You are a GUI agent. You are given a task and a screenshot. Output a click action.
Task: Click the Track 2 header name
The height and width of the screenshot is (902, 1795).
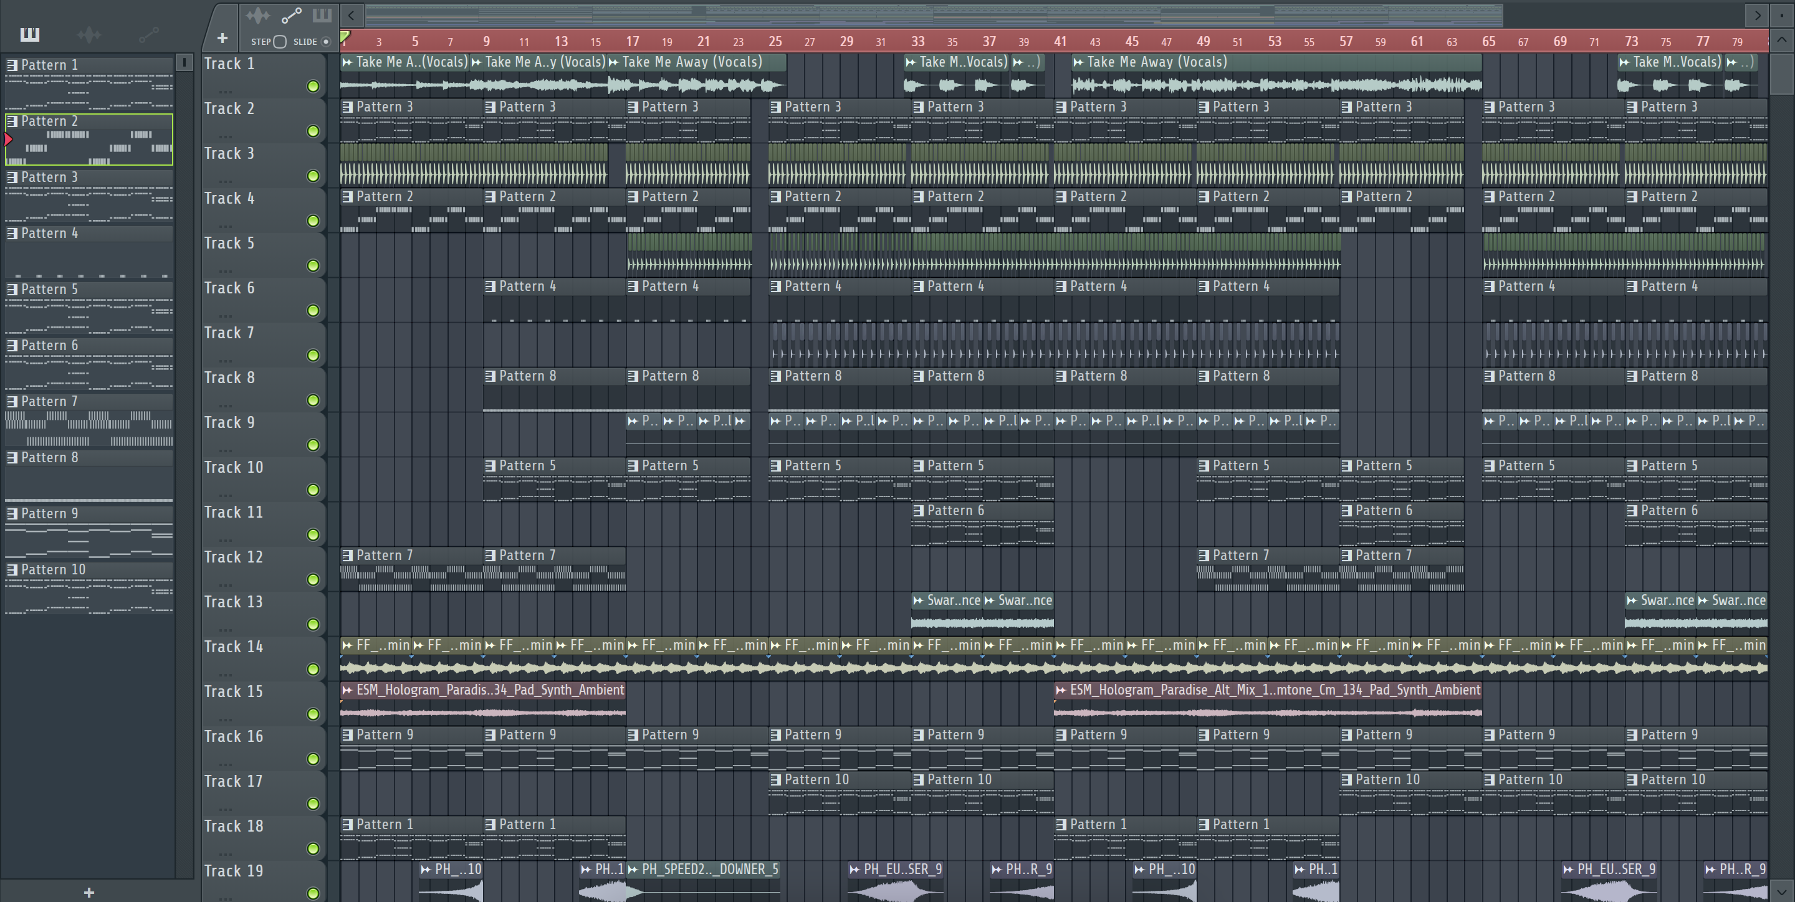click(229, 108)
